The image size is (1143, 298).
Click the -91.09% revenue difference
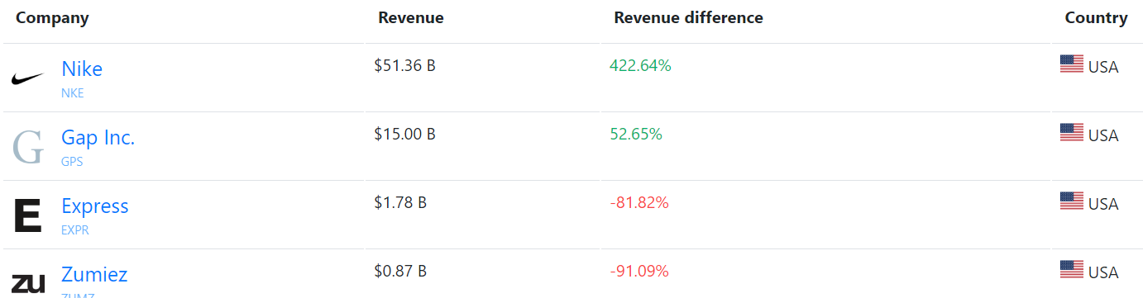[x=639, y=272]
